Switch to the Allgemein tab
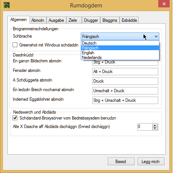Image resolution: width=173 pixels, height=173 pixels. pos(18,20)
